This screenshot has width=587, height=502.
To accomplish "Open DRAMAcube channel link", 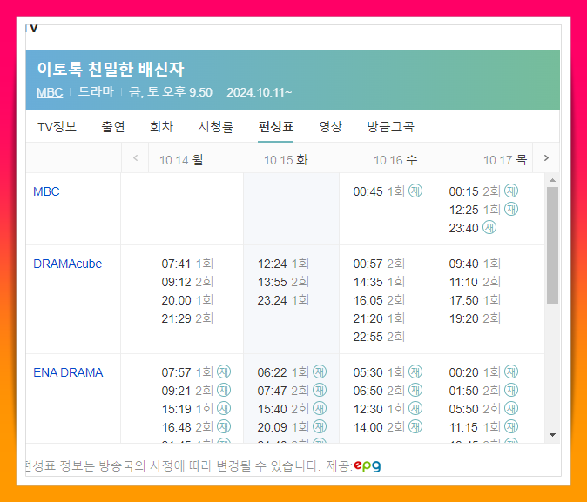I will click(x=67, y=264).
